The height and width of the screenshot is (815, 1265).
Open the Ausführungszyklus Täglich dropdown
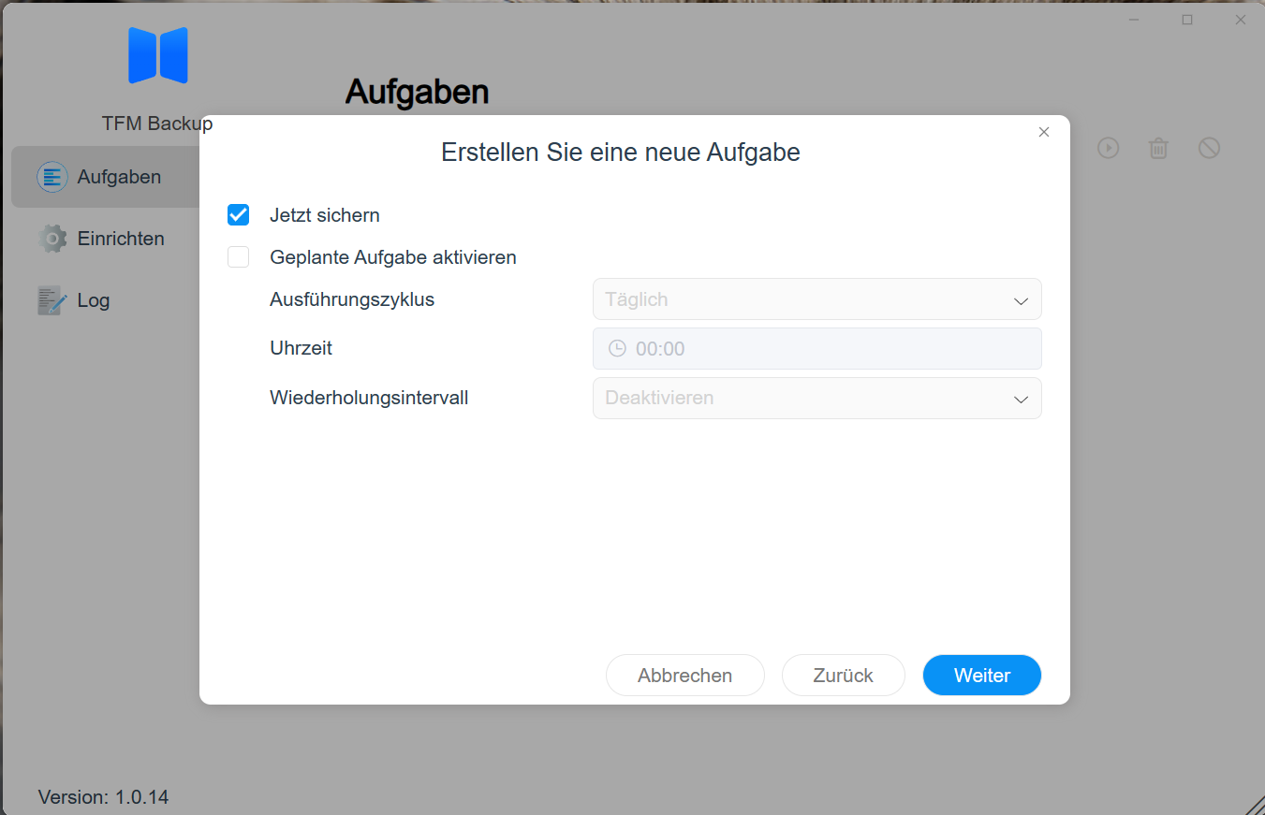[816, 299]
